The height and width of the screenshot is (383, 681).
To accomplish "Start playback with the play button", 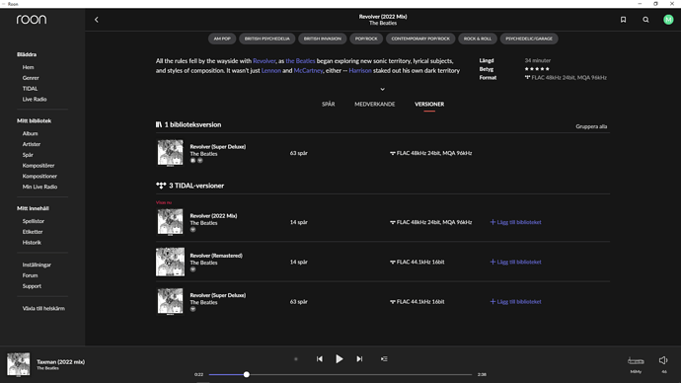I will 340,359.
